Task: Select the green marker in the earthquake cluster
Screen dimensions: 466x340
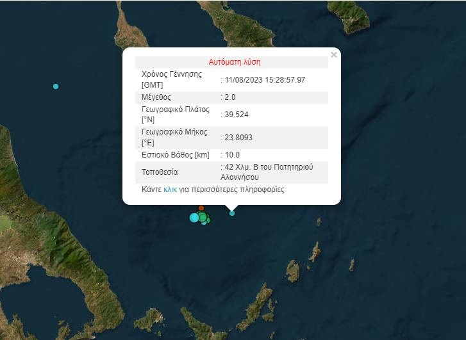Action: click(203, 218)
